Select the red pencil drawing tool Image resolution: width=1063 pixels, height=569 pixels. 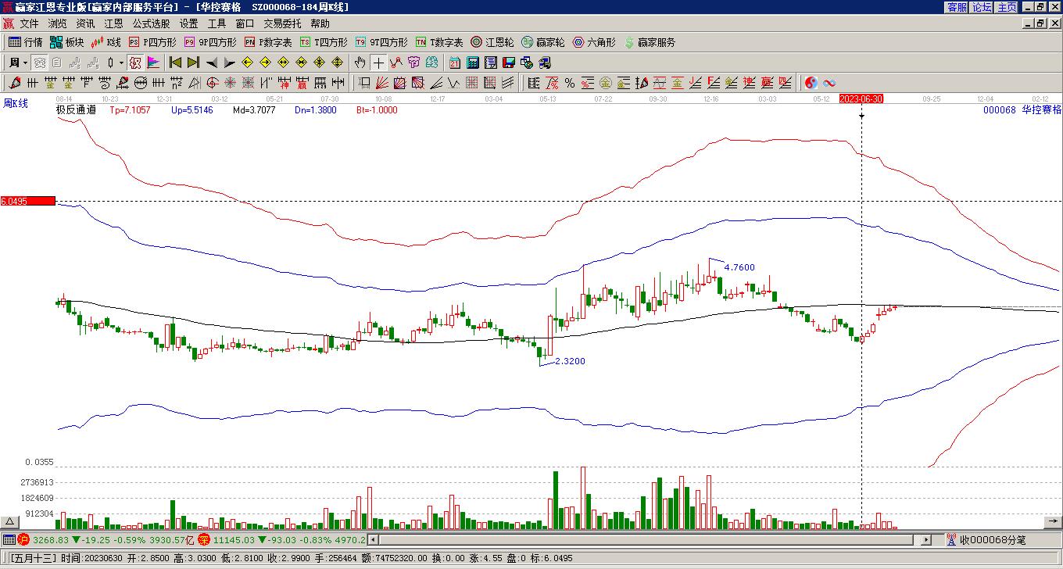(15, 83)
